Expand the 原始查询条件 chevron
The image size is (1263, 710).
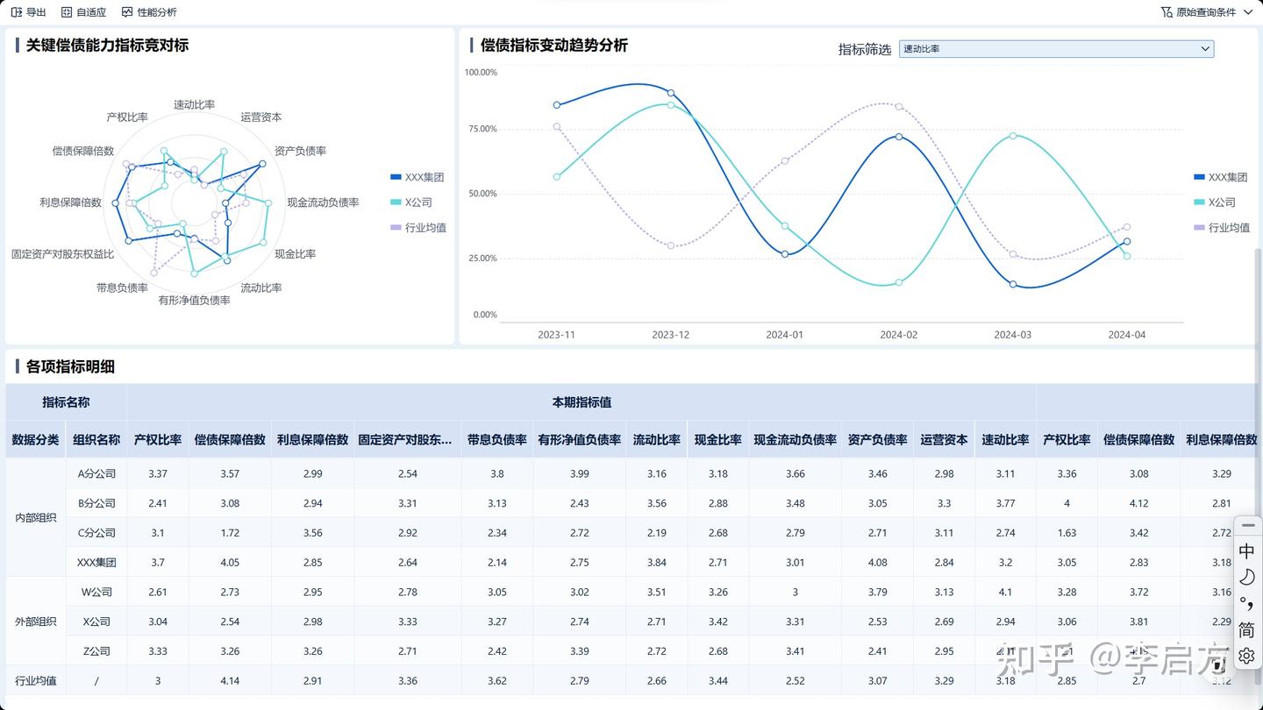(1249, 12)
